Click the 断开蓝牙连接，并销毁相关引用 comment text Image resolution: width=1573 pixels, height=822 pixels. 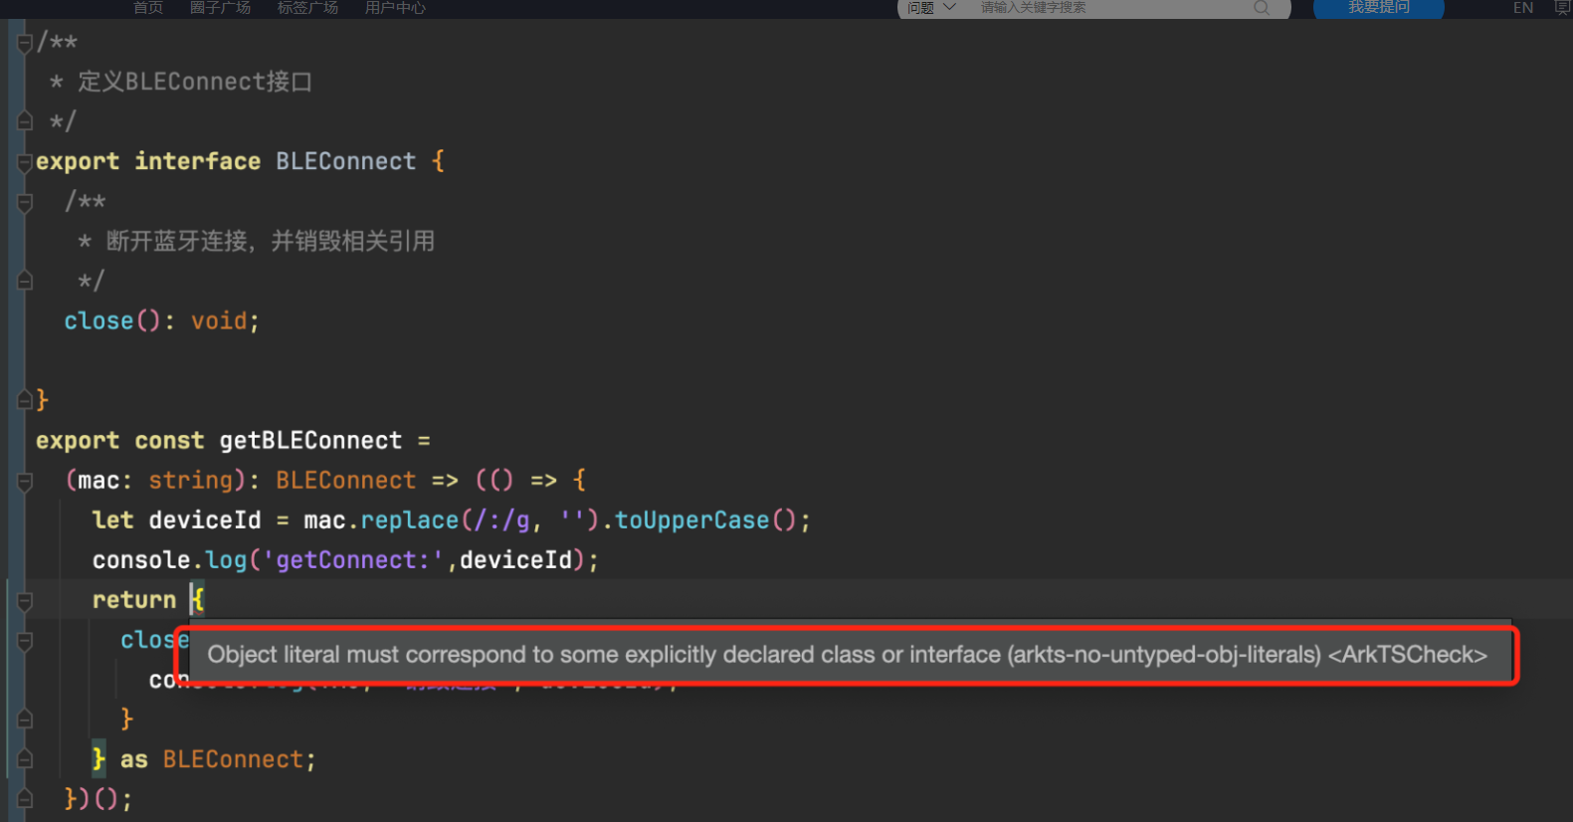271,241
